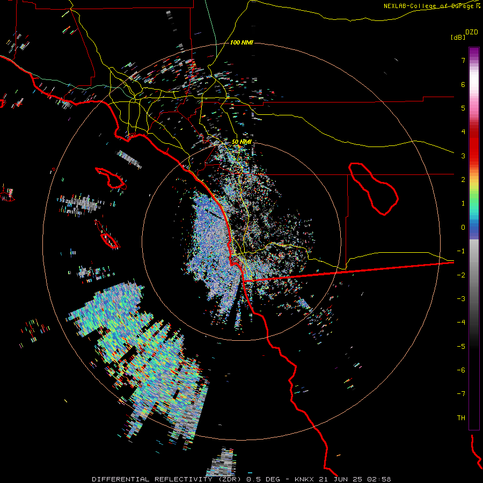Click the -6 dB scale value
The height and width of the screenshot is (483, 483).
coord(461,370)
